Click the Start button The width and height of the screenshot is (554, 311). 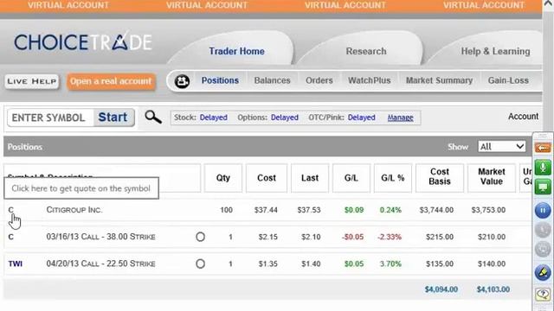pyautogui.click(x=113, y=117)
